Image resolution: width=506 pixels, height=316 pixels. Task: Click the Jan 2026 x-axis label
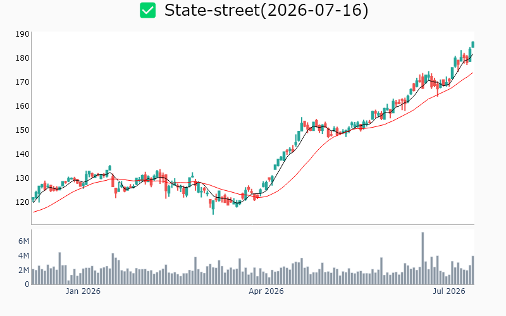pos(83,291)
